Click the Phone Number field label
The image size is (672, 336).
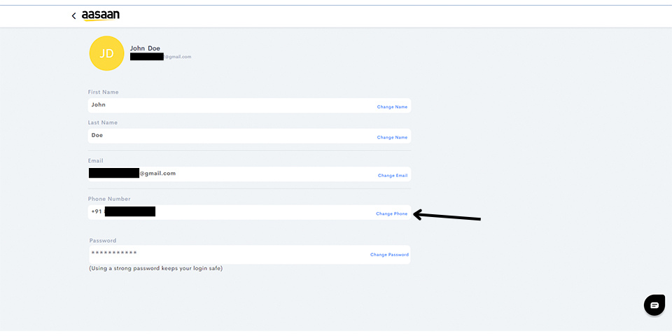tap(109, 199)
